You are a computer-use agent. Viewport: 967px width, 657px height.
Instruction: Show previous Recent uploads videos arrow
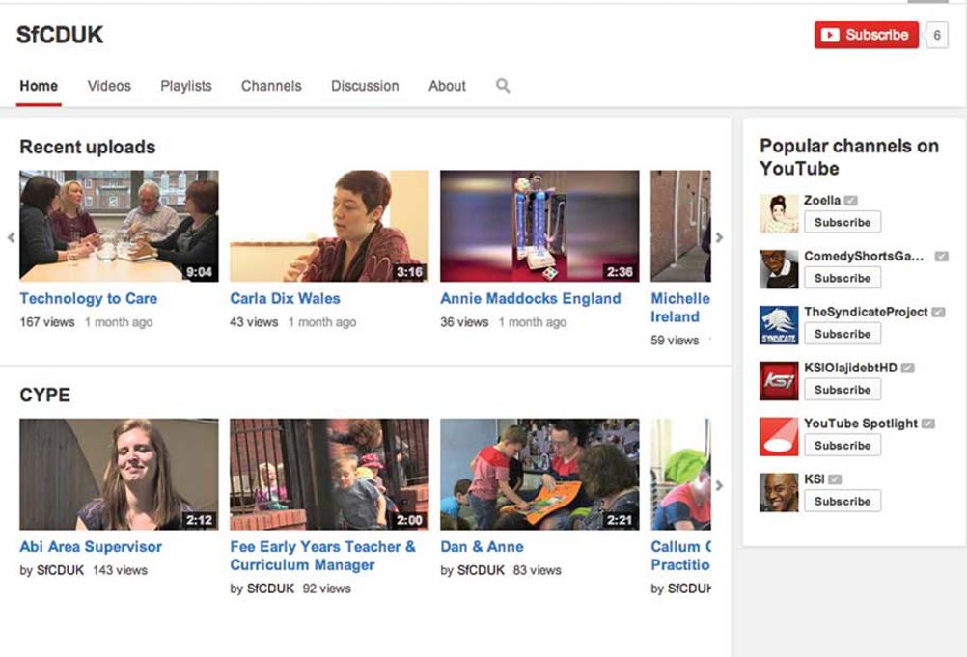(x=12, y=237)
